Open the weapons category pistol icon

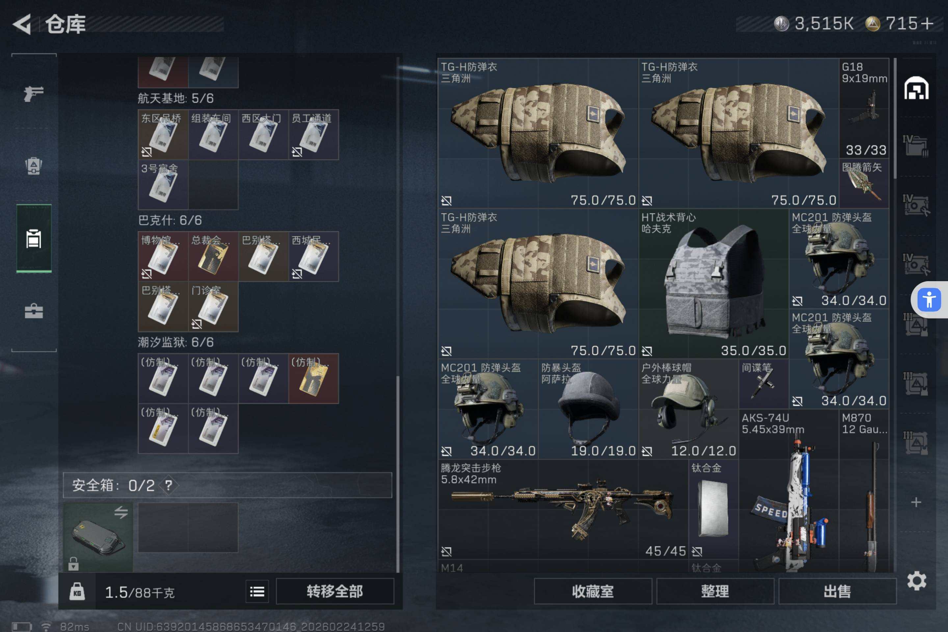pyautogui.click(x=34, y=94)
